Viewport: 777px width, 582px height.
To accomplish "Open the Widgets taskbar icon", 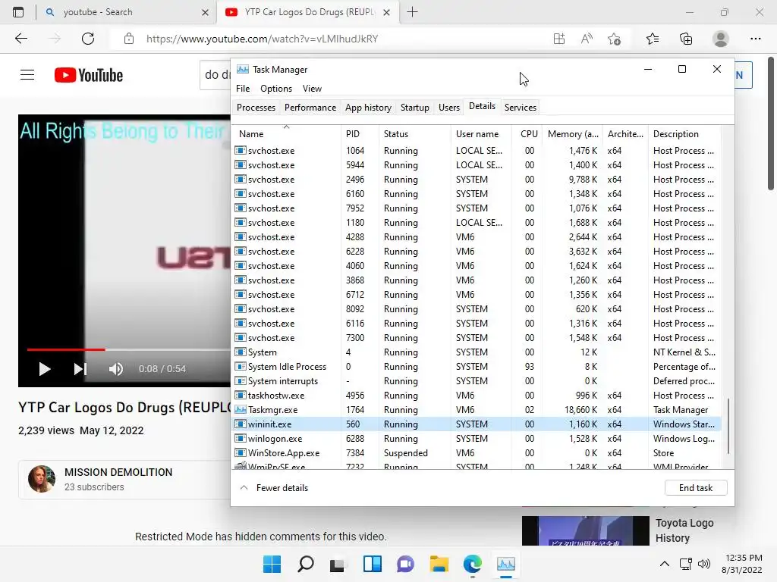I will pyautogui.click(x=372, y=564).
